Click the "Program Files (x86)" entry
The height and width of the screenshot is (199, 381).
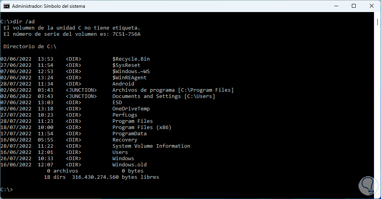click(x=142, y=127)
